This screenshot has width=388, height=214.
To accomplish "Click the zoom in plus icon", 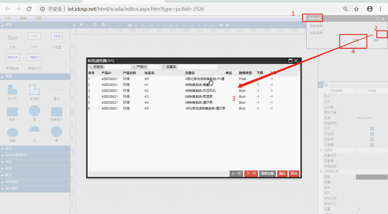I will [x=95, y=25].
